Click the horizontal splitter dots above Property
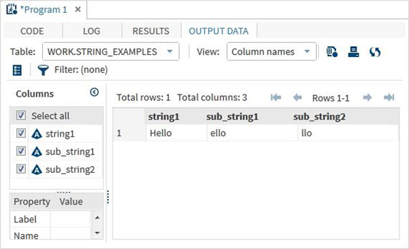The height and width of the screenshot is (249, 409). (63, 193)
